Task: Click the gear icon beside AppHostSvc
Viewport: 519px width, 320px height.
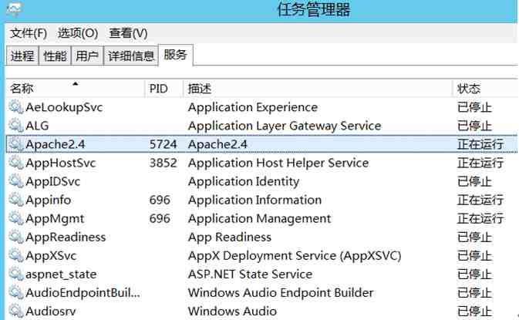Action: [15, 163]
